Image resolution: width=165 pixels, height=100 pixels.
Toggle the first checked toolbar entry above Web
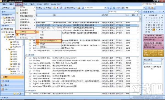(x=37, y=32)
